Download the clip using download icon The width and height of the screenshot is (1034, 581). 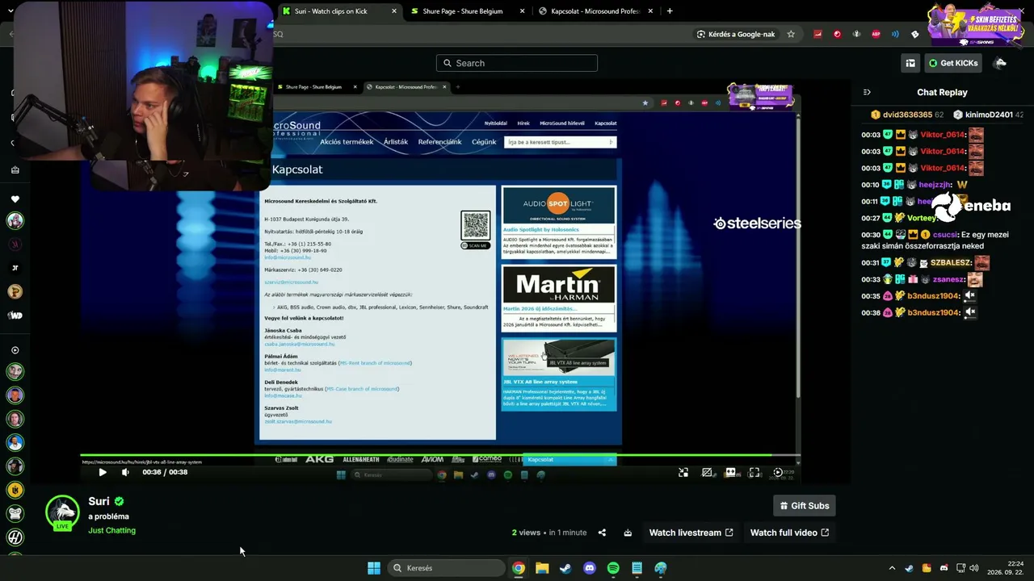(x=628, y=533)
